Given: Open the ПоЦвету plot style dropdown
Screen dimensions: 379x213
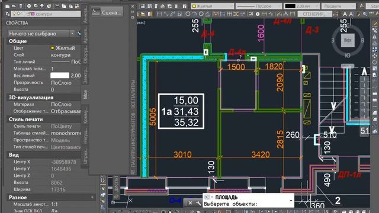Looking at the screenshot, I should [x=339, y=6].
